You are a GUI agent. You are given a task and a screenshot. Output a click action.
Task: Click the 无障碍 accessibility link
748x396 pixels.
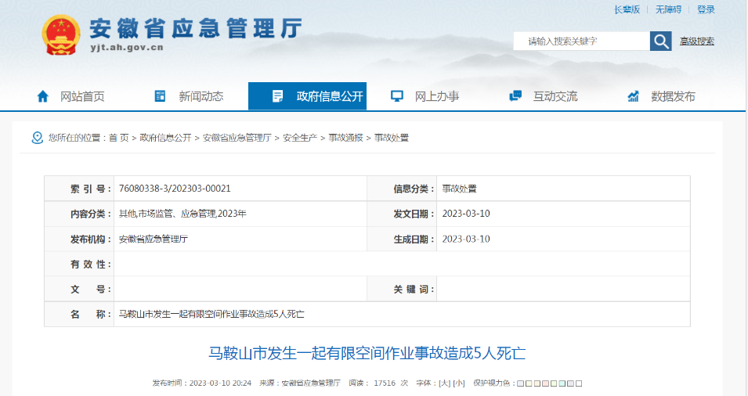[x=668, y=9]
